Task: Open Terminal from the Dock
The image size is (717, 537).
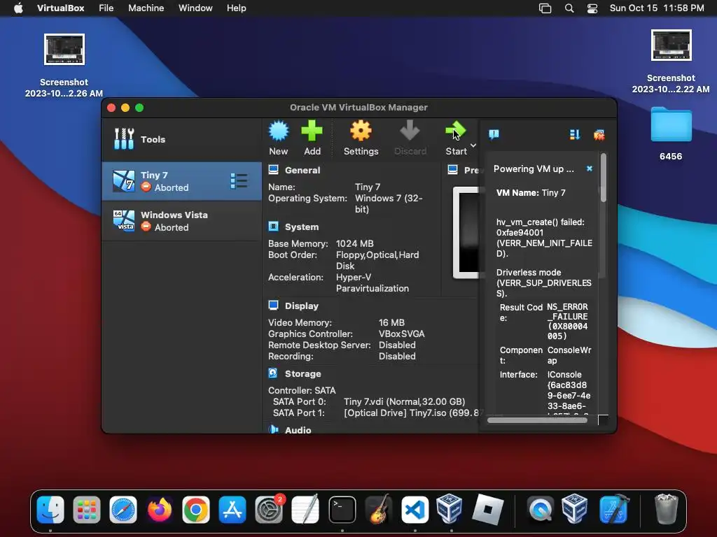Action: [342, 509]
